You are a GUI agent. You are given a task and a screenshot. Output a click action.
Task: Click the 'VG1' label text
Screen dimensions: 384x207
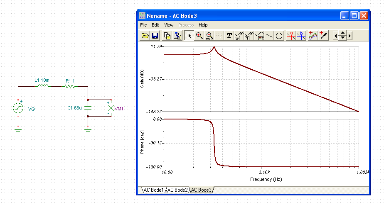pos(32,109)
